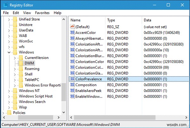Click the WAB folder icon
This screenshot has height=128, width=190.
tap(15, 35)
